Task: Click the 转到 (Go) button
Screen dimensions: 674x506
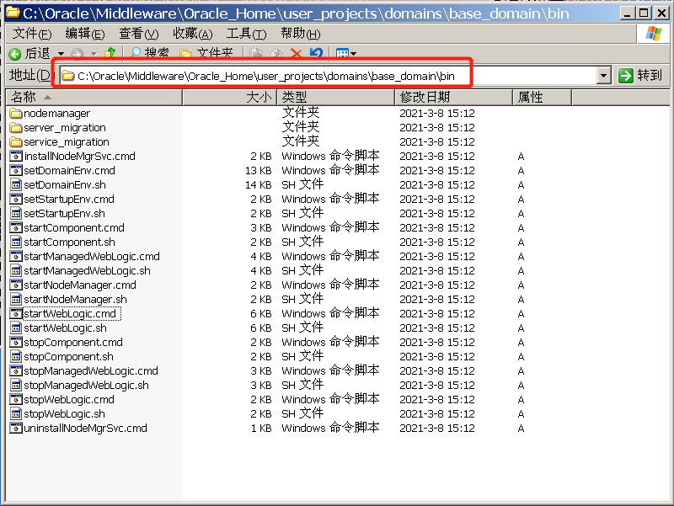Action: [641, 76]
